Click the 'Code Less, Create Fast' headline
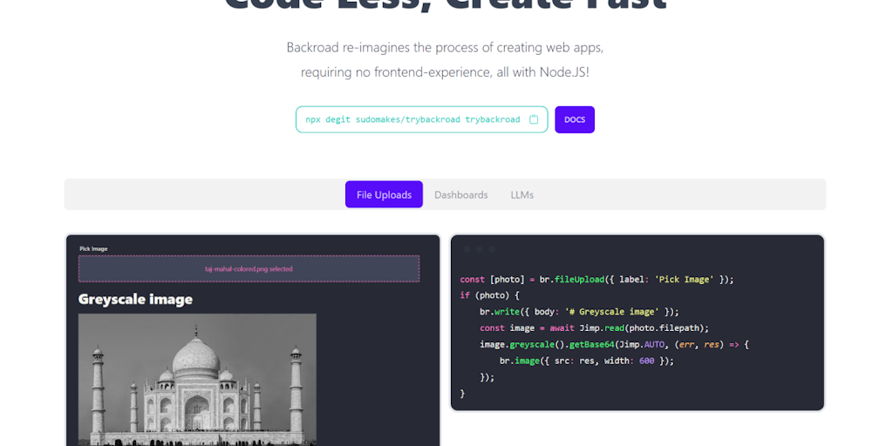 (x=445, y=5)
